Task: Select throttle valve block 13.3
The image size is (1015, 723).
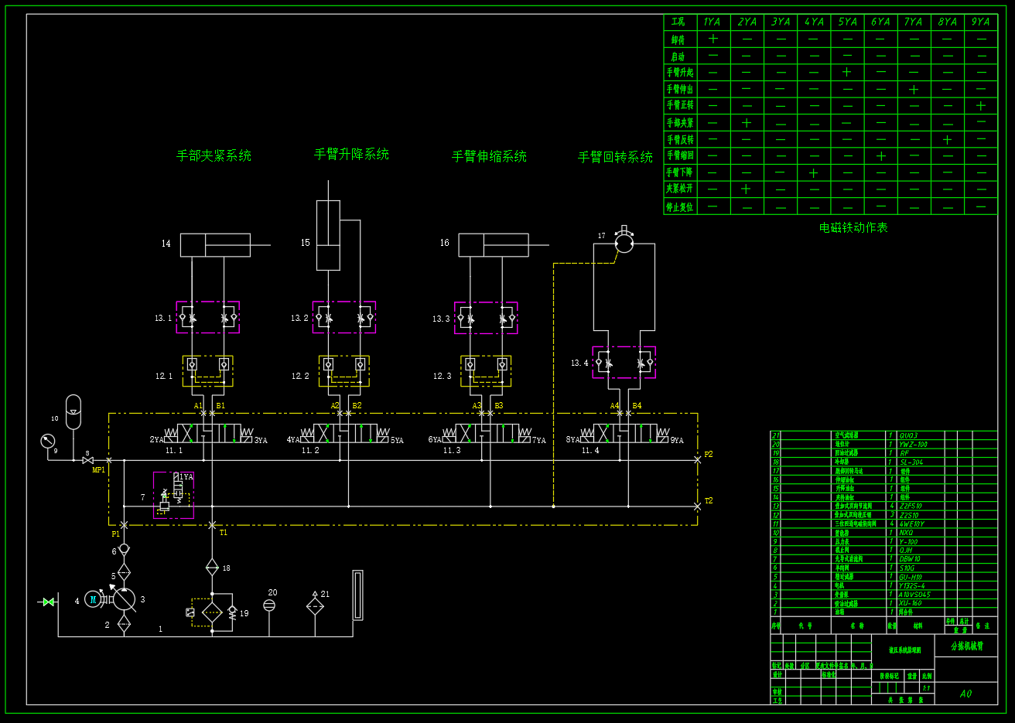Action: point(486,318)
